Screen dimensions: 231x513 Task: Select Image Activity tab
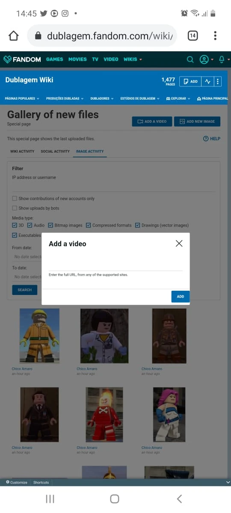coord(90,151)
